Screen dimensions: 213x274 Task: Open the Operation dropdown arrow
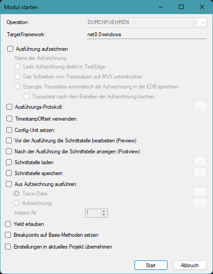203,23
